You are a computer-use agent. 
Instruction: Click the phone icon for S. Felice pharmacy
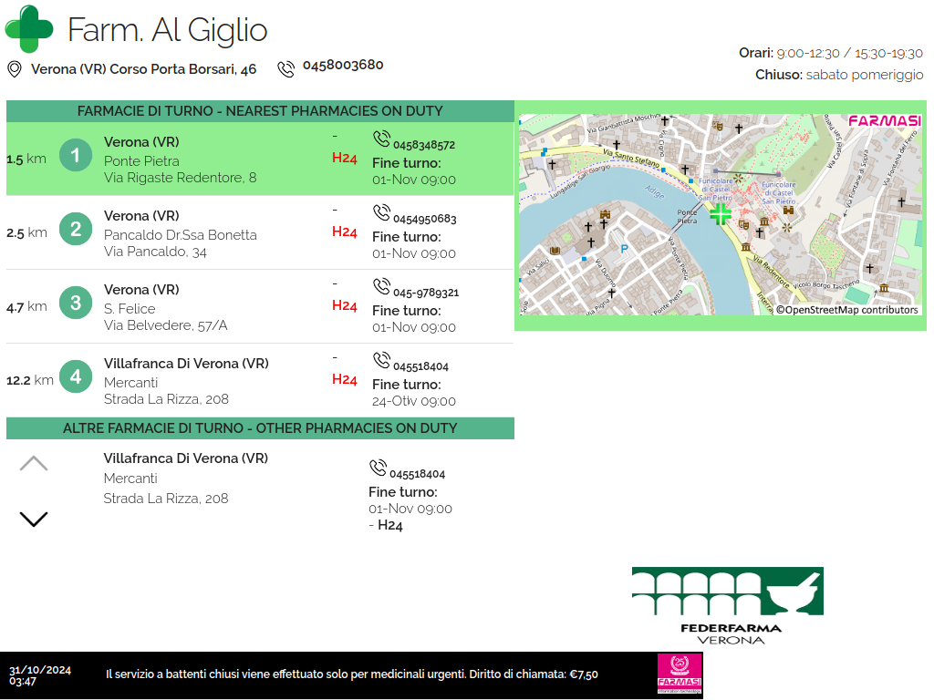click(x=381, y=286)
